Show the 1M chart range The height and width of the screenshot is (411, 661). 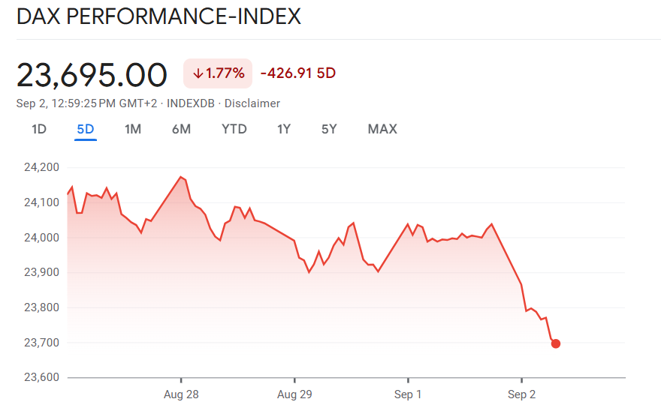pos(133,129)
